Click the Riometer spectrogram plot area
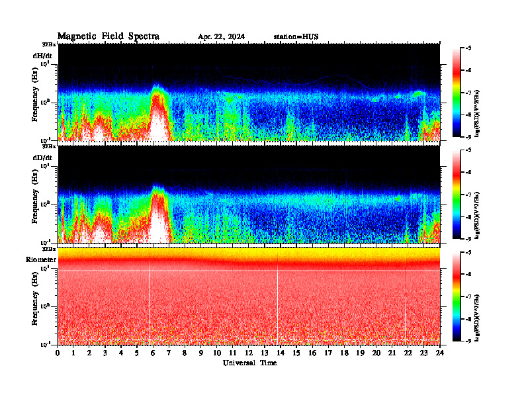 [x=249, y=296]
